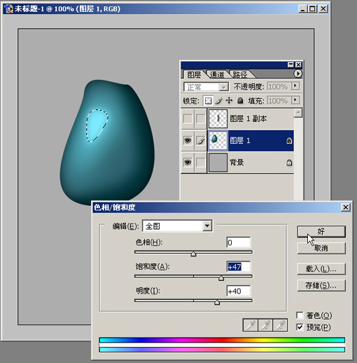Click the brush indicator beside 图层 1
357x363 pixels.
click(x=200, y=141)
